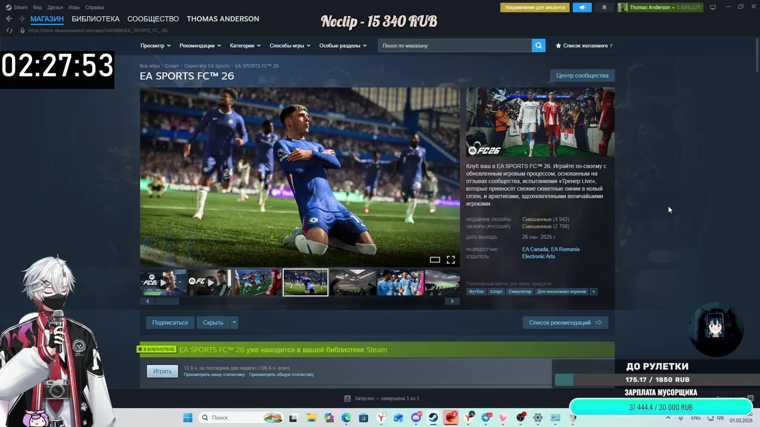The height and width of the screenshot is (427, 760).
Task: Open the Центр сообщества button
Action: tap(582, 75)
